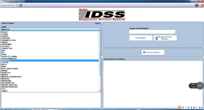The image size is (204, 110).
Task: Open the wrench and screwdriver tools icon
Action: pos(20,5)
